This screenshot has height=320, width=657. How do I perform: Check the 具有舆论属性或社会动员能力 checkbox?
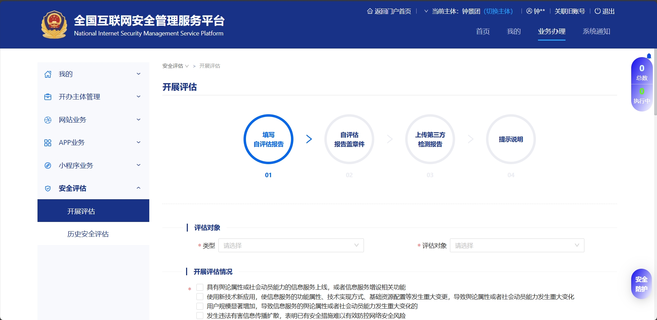(200, 287)
